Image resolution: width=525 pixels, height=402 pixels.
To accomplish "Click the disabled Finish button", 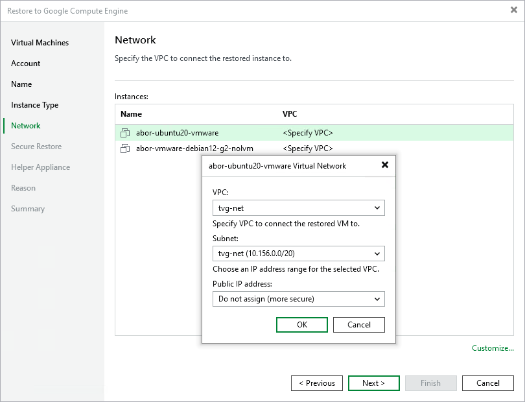I will tap(431, 383).
